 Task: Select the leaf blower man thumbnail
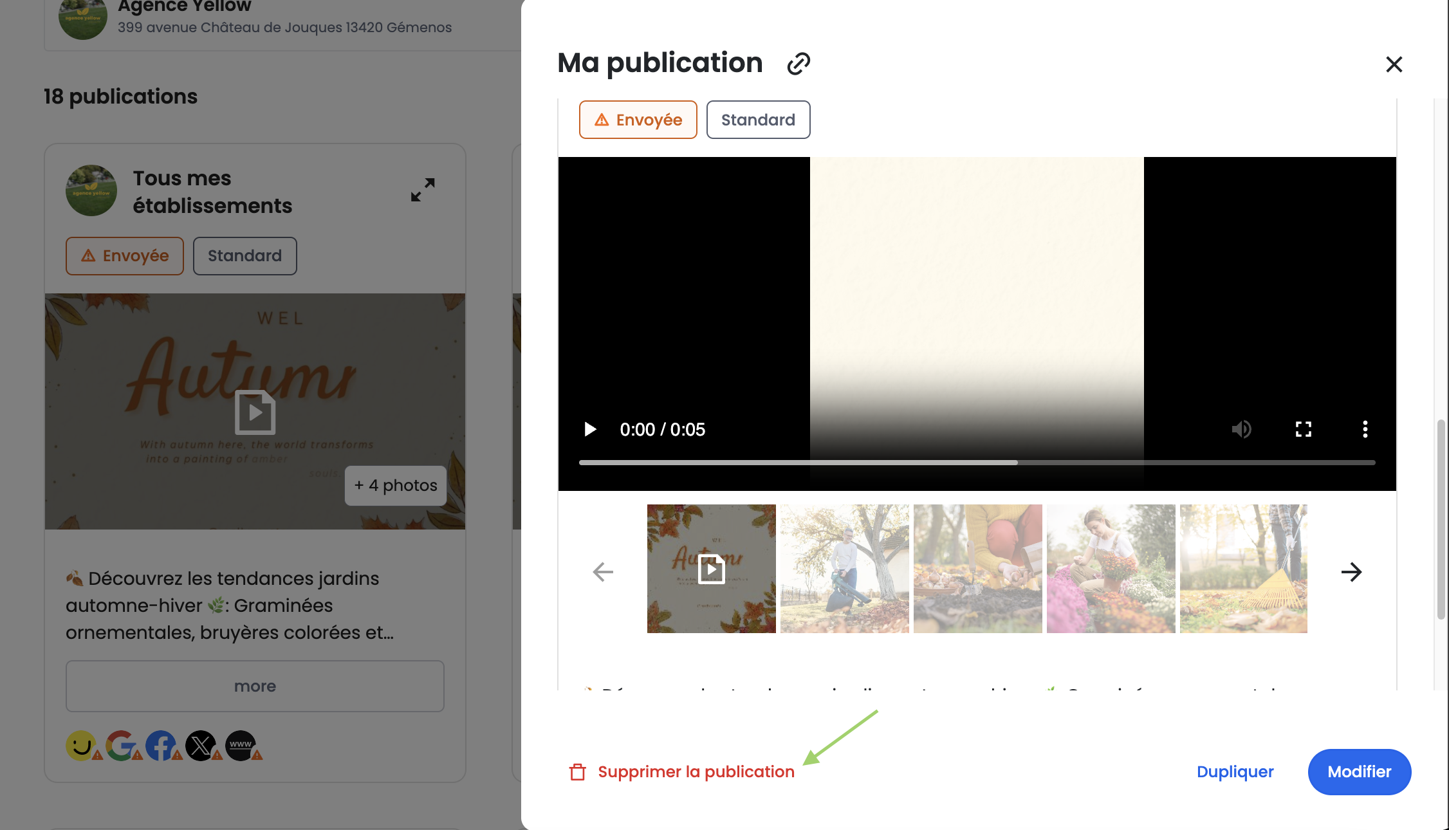coord(844,569)
